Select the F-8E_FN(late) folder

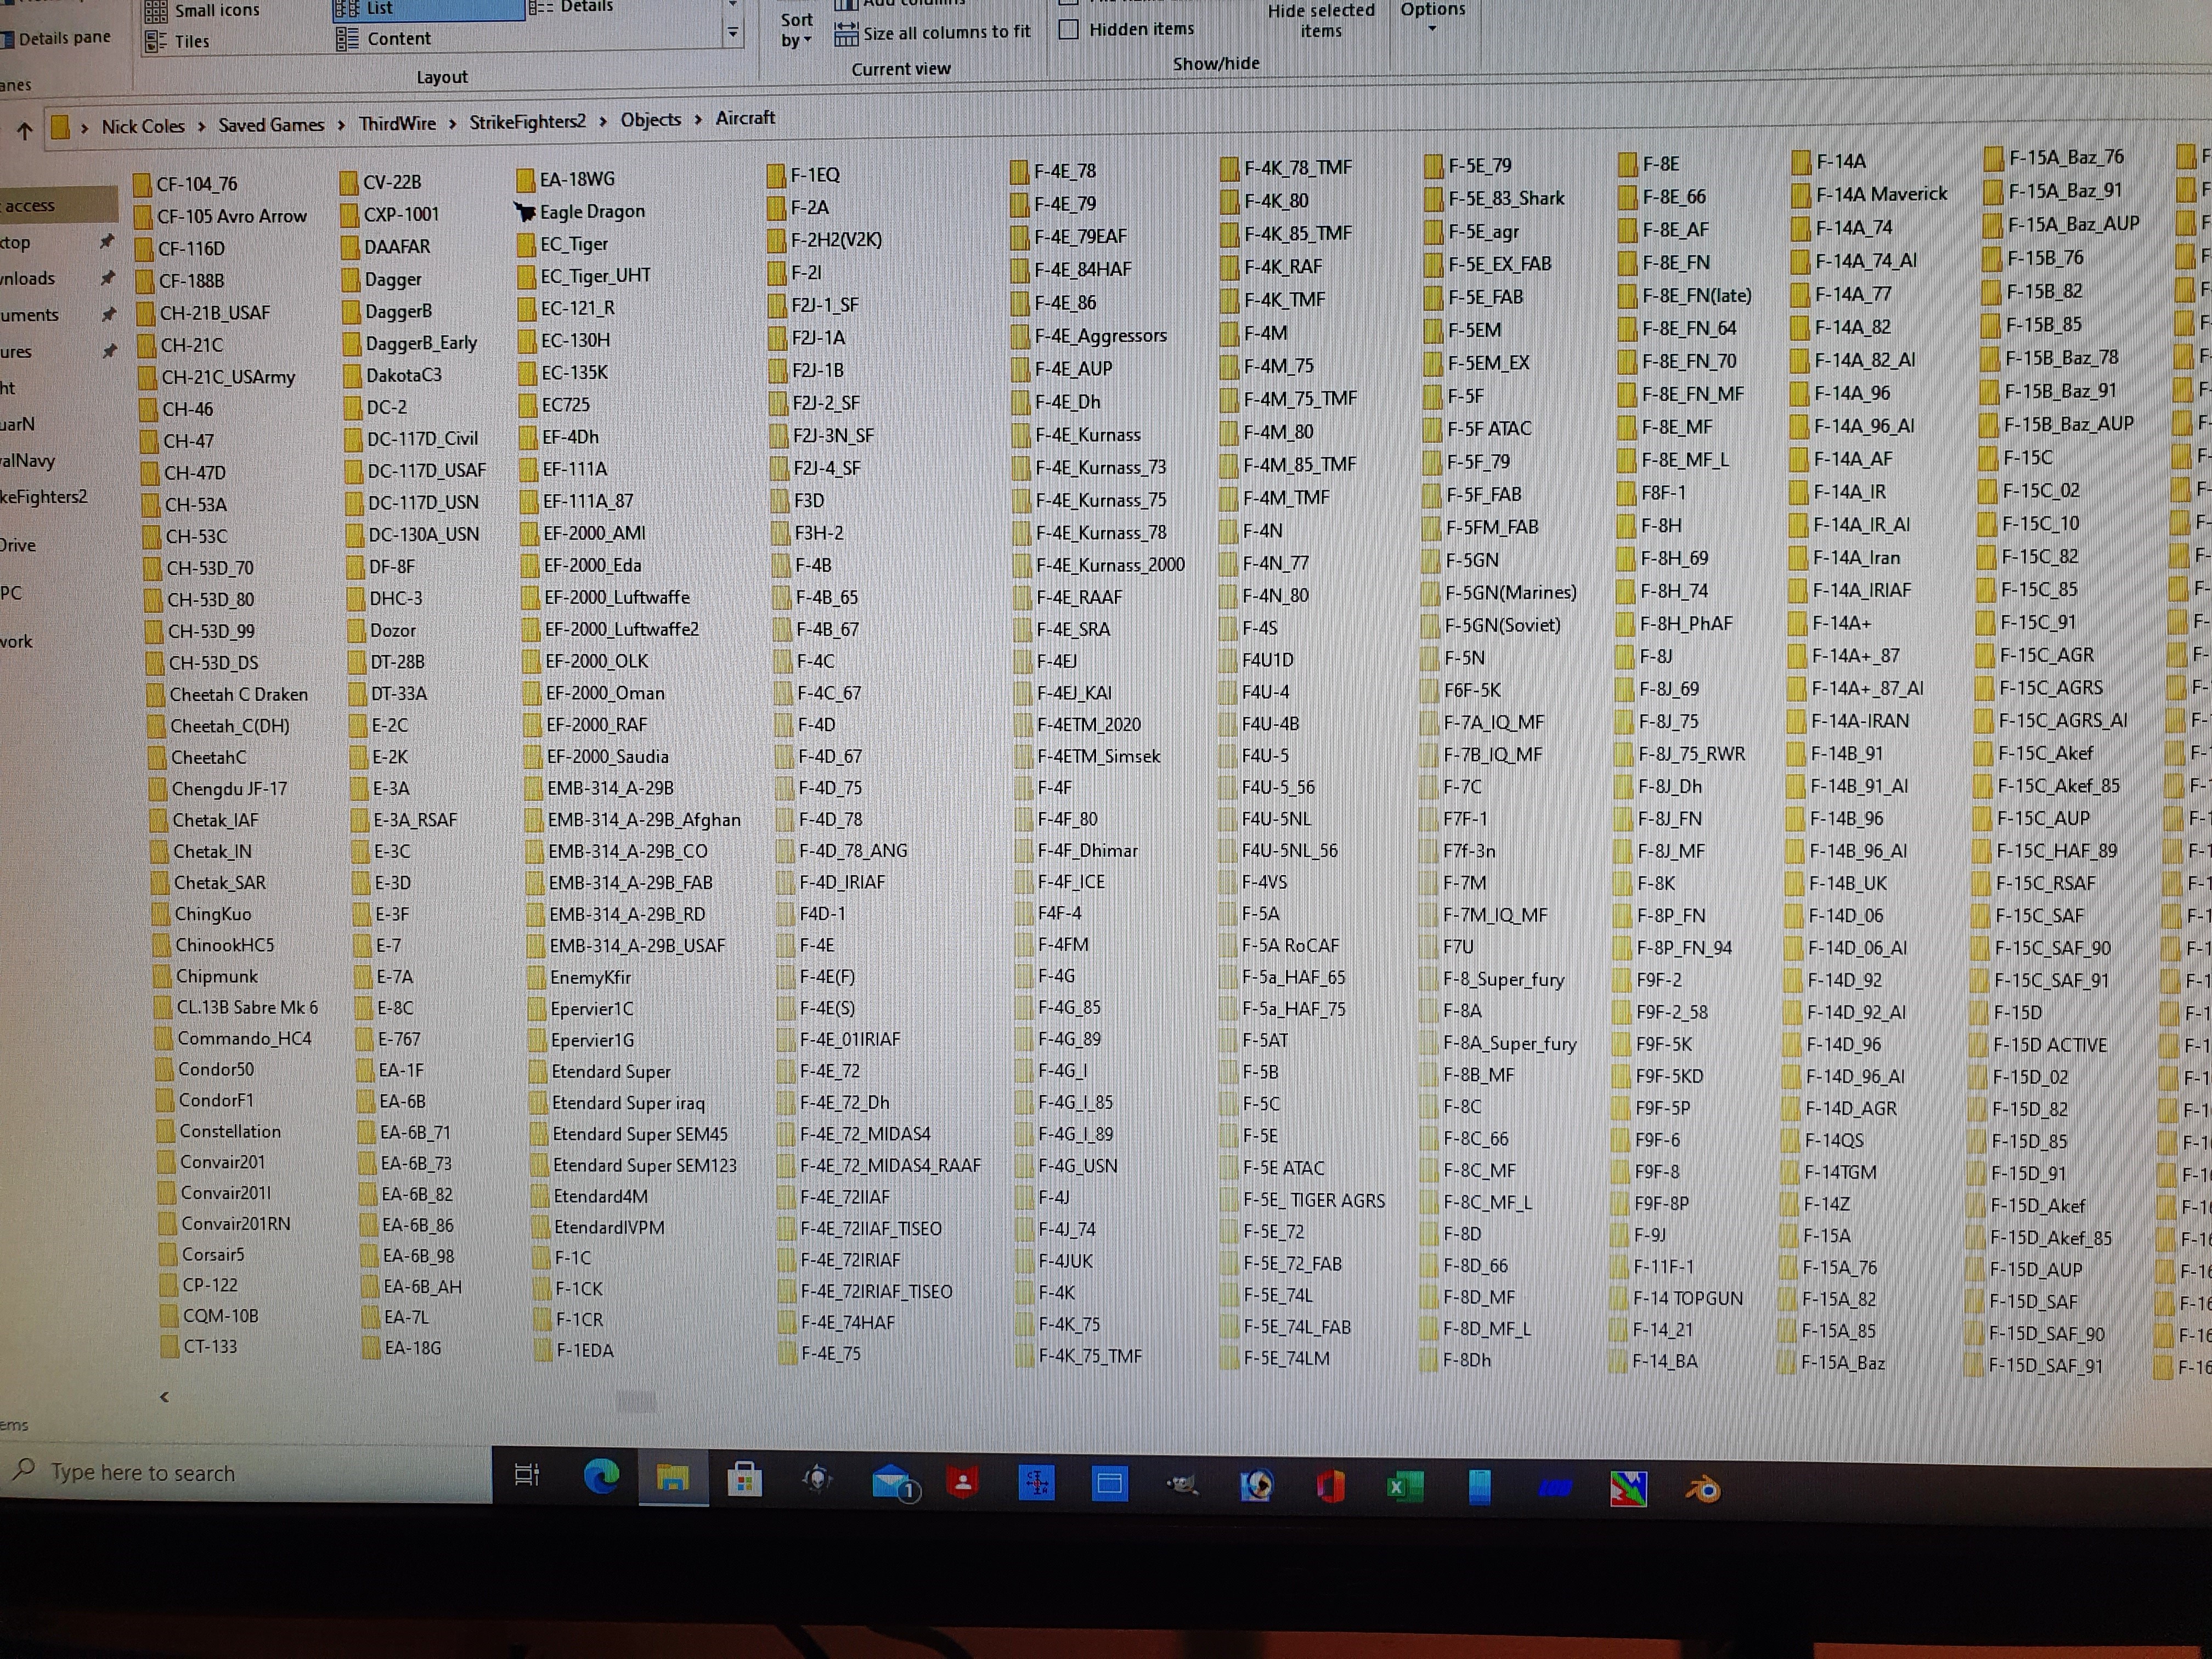point(1685,295)
